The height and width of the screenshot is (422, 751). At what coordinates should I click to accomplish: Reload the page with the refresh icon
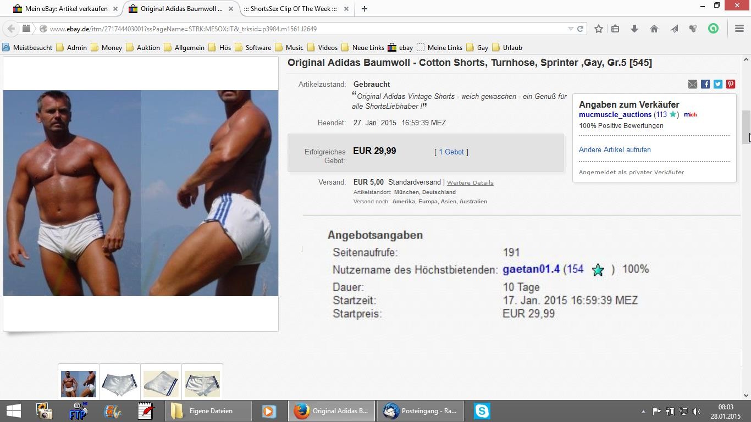click(580, 29)
